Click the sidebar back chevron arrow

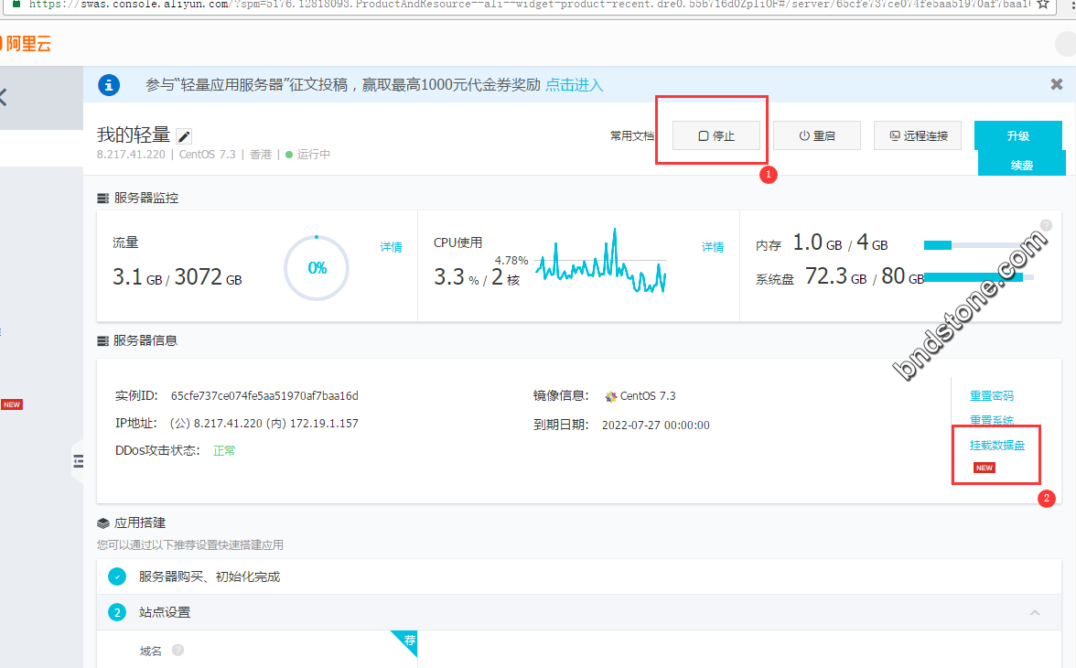4,98
